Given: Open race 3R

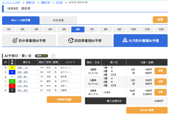Looking at the screenshot, I should coord(36,29).
